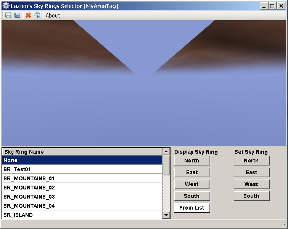The width and height of the screenshot is (288, 229).
Task: Click the blue refresh arrow icon
Action: [x=37, y=15]
